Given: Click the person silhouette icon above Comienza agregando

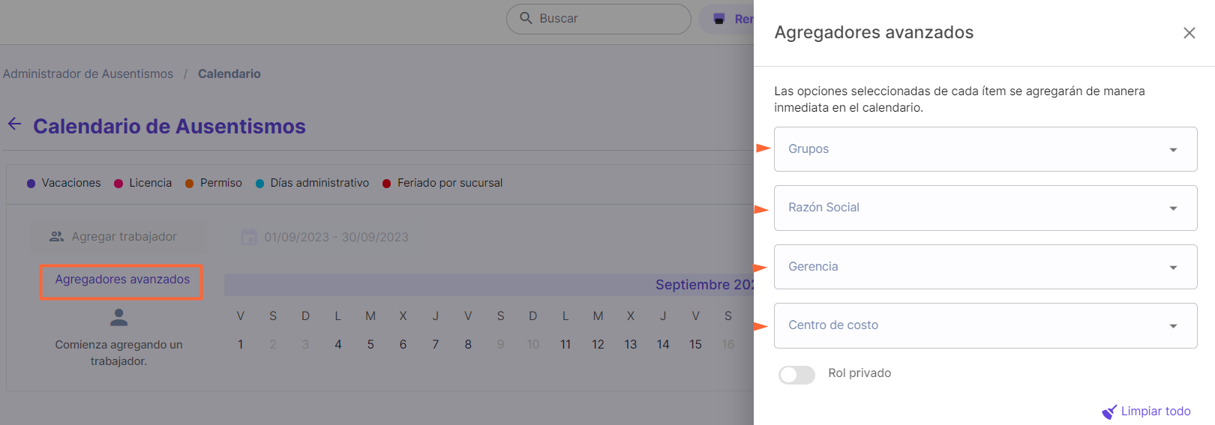Looking at the screenshot, I should tap(118, 317).
